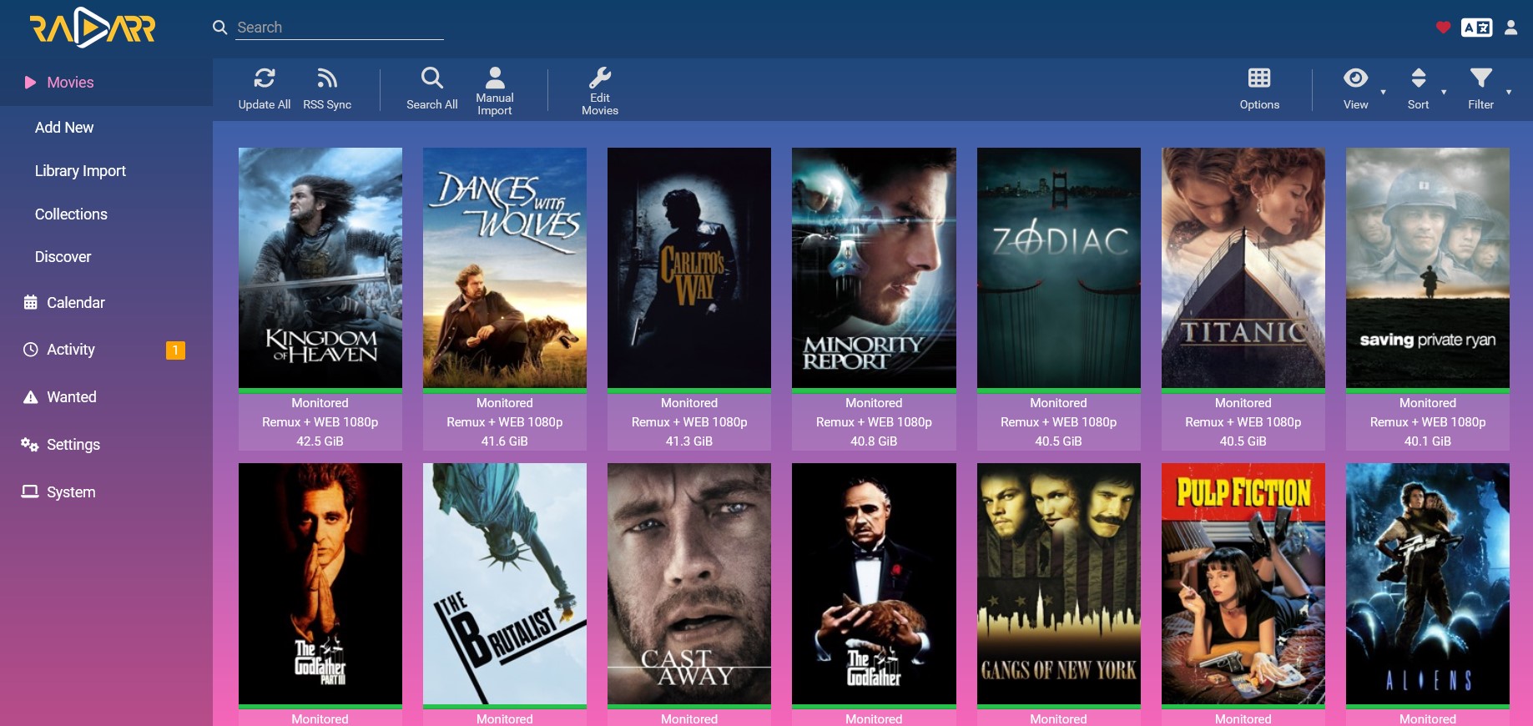Expand the Sort dropdown arrow
Viewport: 1533px width, 726px height.
pyautogui.click(x=1444, y=92)
